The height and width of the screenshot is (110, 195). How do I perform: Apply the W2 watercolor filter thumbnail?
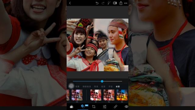109,95
